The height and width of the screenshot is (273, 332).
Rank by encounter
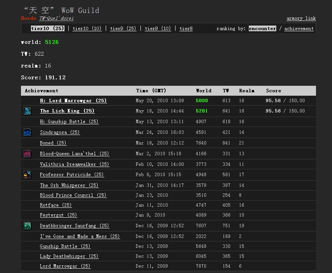[x=262, y=28]
